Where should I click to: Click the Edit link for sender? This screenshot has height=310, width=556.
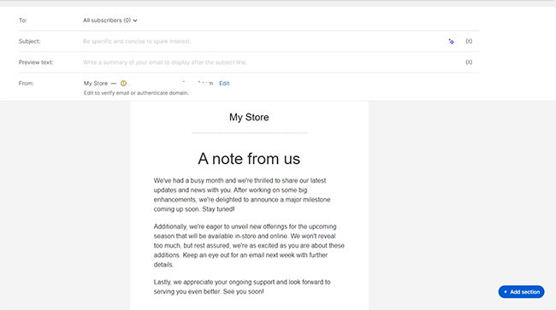pyautogui.click(x=224, y=83)
